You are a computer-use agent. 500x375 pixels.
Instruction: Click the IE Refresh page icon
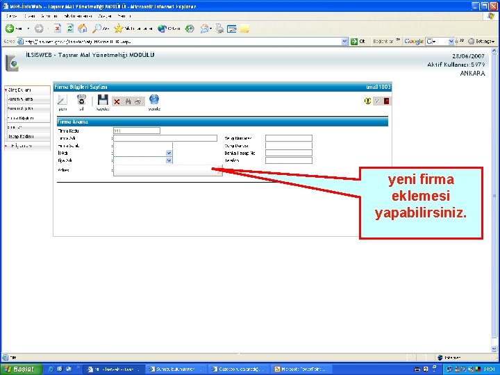70,28
